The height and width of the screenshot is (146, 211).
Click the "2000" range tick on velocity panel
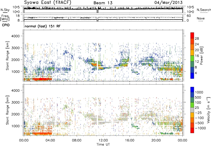point(15,114)
